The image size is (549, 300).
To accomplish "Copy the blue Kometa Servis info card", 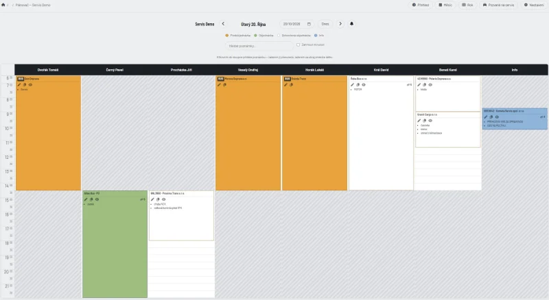I will pyautogui.click(x=491, y=117).
